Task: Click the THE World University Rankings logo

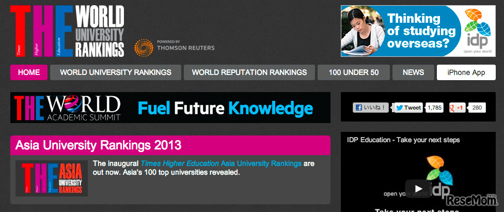Action: (67, 31)
